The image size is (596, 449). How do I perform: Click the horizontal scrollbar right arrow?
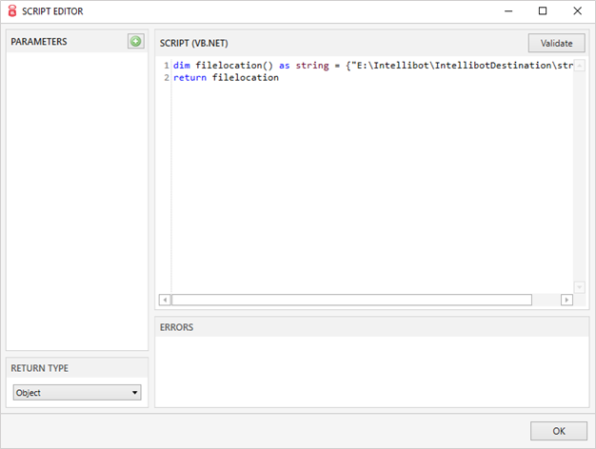click(566, 300)
